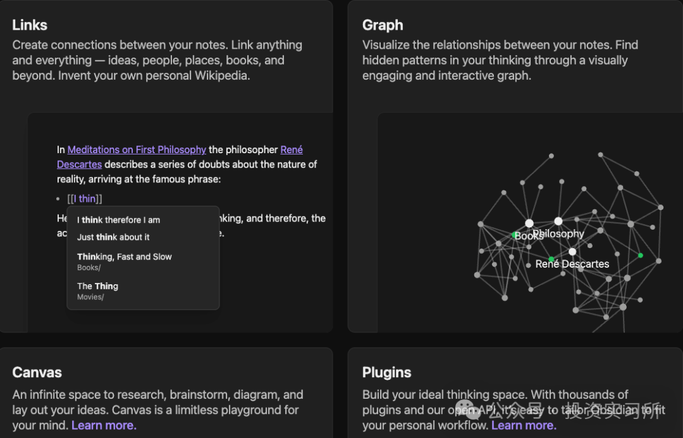The height and width of the screenshot is (438, 683).
Task: Click the WeChat watermark logo icon
Action: 467,410
